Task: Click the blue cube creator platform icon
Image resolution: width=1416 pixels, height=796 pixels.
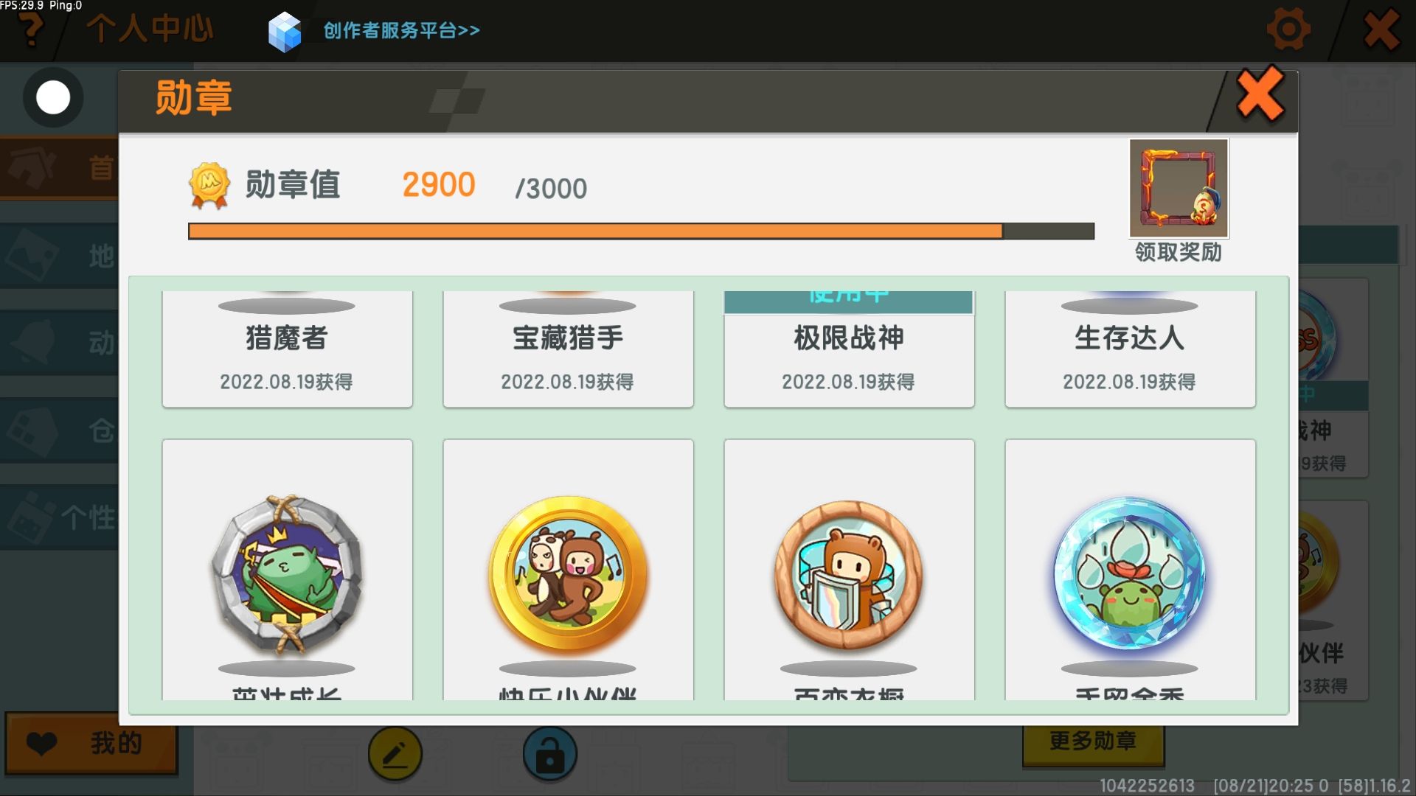Action: [285, 32]
